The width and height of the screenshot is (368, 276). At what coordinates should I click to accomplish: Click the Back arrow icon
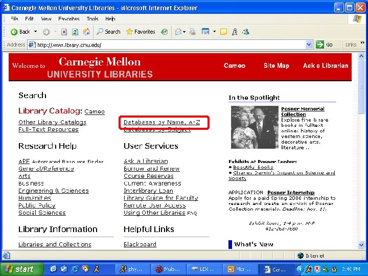pyautogui.click(x=14, y=32)
